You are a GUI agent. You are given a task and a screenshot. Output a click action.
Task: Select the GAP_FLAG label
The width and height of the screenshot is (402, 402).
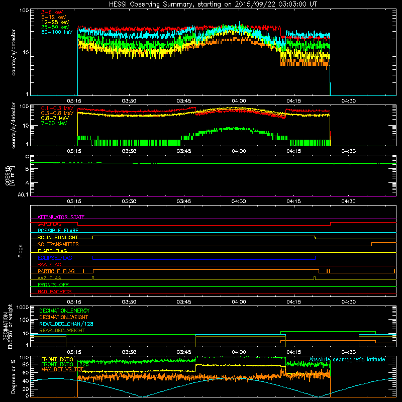click(x=49, y=224)
